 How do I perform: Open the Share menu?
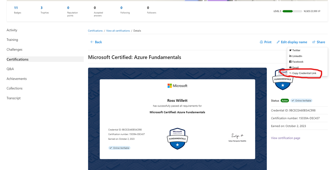319,42
